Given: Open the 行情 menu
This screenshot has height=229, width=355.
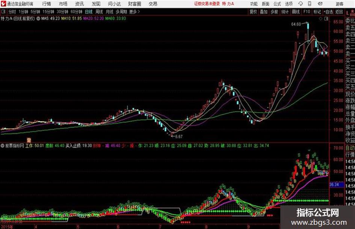Looking at the screenshot, I should pyautogui.click(x=47, y=4).
